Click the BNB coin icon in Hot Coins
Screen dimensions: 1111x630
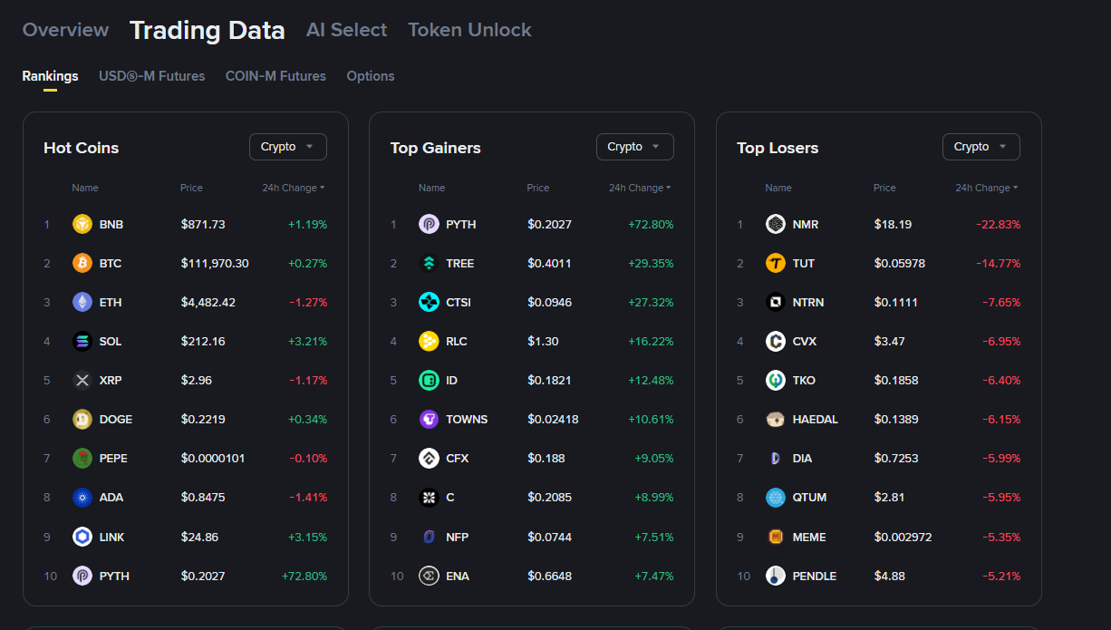[x=82, y=224]
